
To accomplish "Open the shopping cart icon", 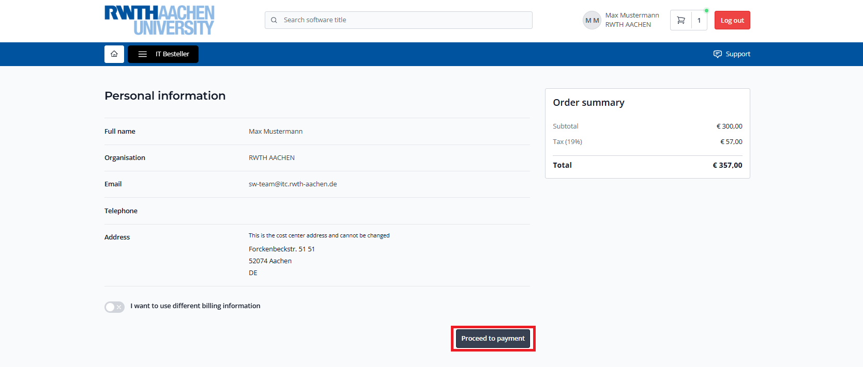I will click(681, 20).
